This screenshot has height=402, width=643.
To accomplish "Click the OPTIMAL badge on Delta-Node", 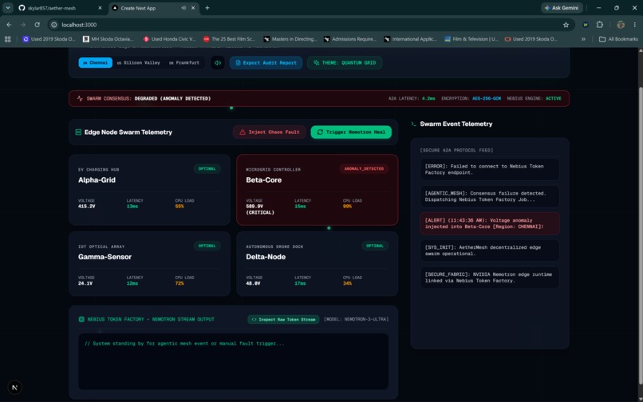I will coord(375,246).
